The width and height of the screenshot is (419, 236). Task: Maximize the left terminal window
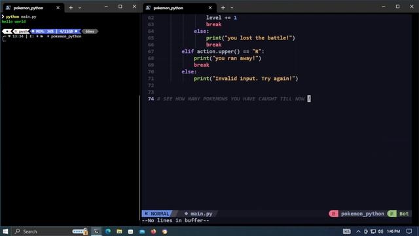pyautogui.click(x=120, y=7)
